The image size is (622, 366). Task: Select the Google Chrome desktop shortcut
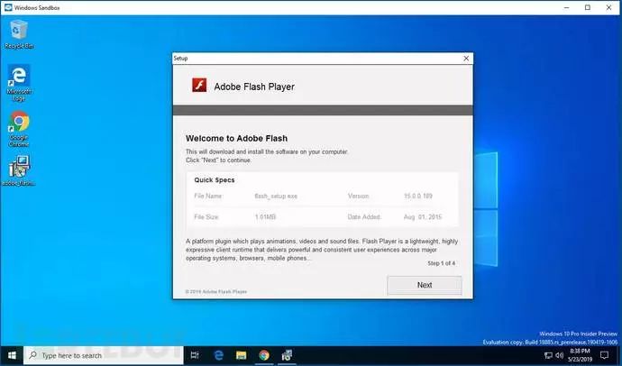pyautogui.click(x=19, y=129)
